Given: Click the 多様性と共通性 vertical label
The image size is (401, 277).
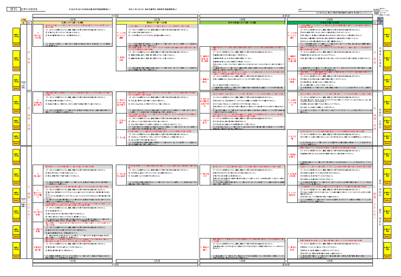Looking at the screenshot, I should (380, 57).
